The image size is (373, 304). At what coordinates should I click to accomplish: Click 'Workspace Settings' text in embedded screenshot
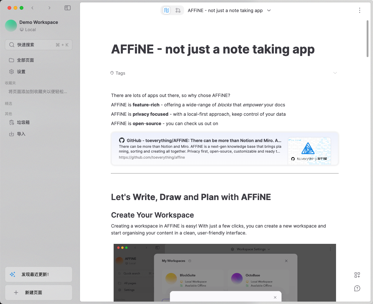click(x=251, y=249)
